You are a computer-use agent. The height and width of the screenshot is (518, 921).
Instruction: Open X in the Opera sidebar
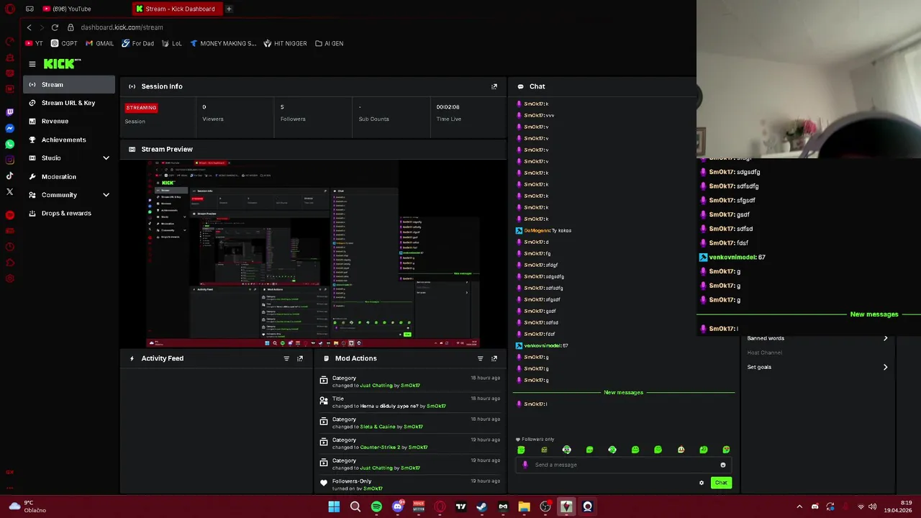click(9, 191)
